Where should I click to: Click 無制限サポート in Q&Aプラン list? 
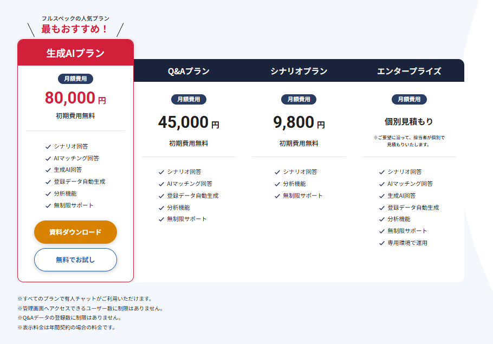click(x=187, y=219)
